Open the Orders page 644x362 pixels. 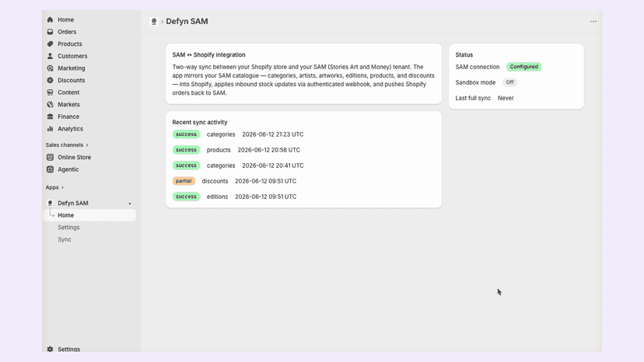67,32
